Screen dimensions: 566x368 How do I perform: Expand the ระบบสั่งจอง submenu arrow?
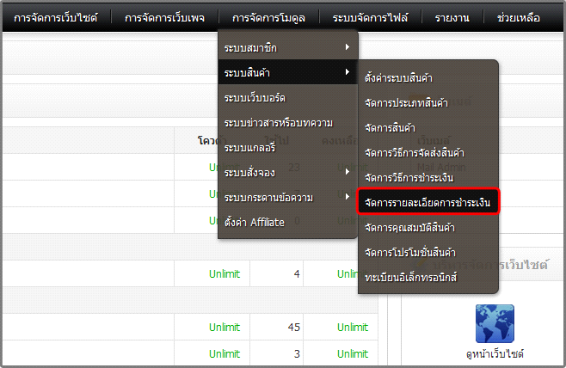coord(348,172)
